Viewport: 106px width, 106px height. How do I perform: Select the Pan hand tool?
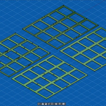coord(46,104)
